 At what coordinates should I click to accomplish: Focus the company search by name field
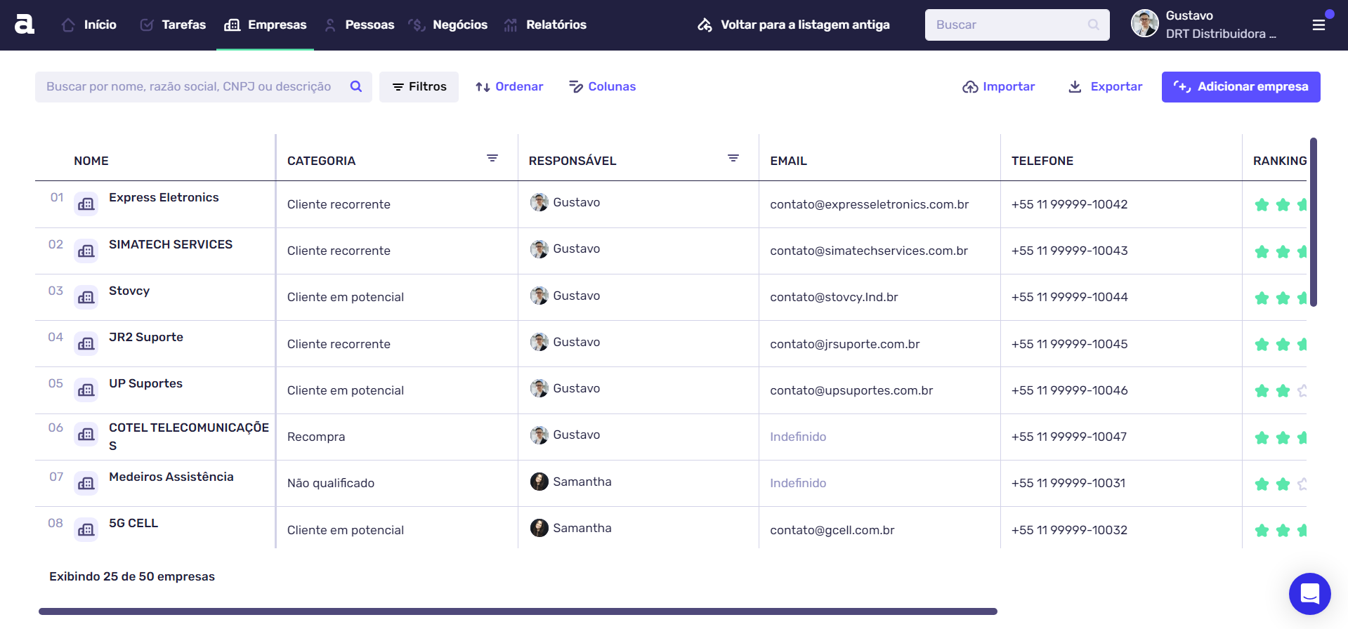pyautogui.click(x=204, y=87)
